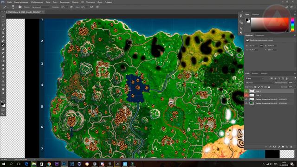
Task: Click the foreground color swatch in toolbox
Action: [x=2, y=104]
